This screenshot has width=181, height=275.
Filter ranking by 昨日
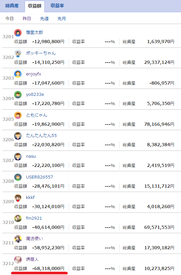27,18
